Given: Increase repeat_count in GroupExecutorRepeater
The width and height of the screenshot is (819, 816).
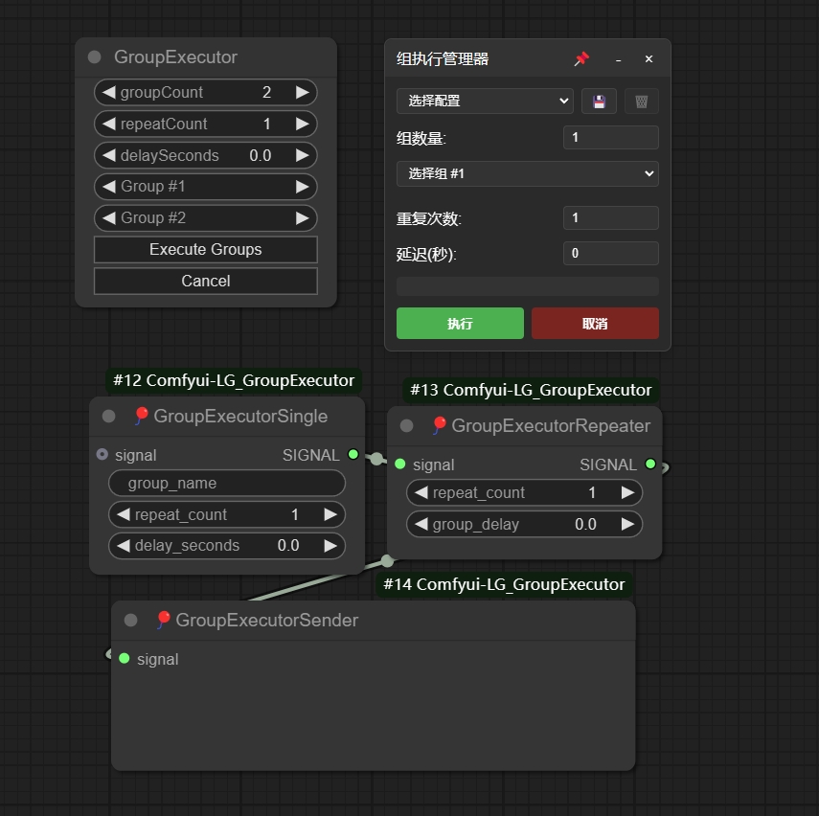Looking at the screenshot, I should click(x=627, y=492).
